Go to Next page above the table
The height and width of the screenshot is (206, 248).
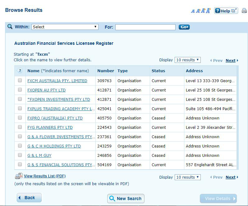tap(232, 60)
